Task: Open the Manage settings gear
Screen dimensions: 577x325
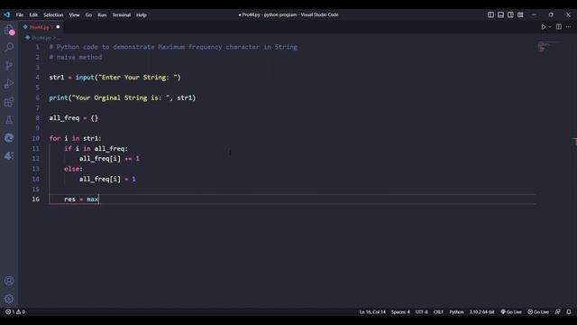Action: point(9,299)
